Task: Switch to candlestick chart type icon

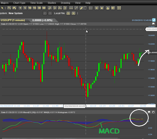Action: 14,8
